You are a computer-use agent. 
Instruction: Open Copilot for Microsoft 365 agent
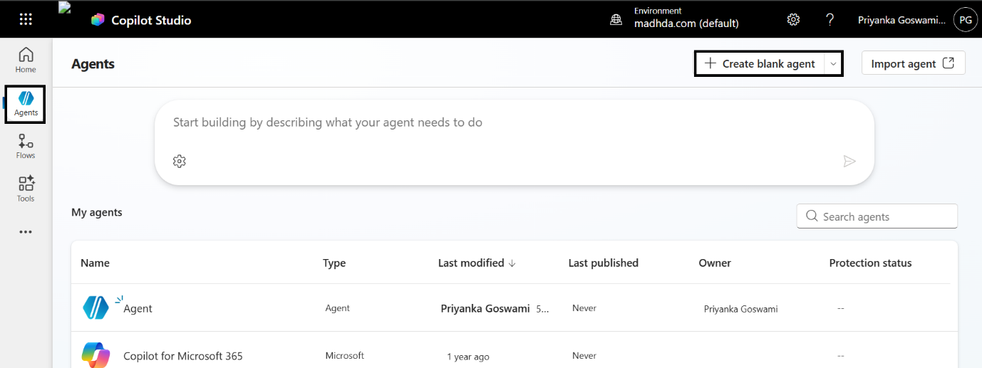point(183,356)
